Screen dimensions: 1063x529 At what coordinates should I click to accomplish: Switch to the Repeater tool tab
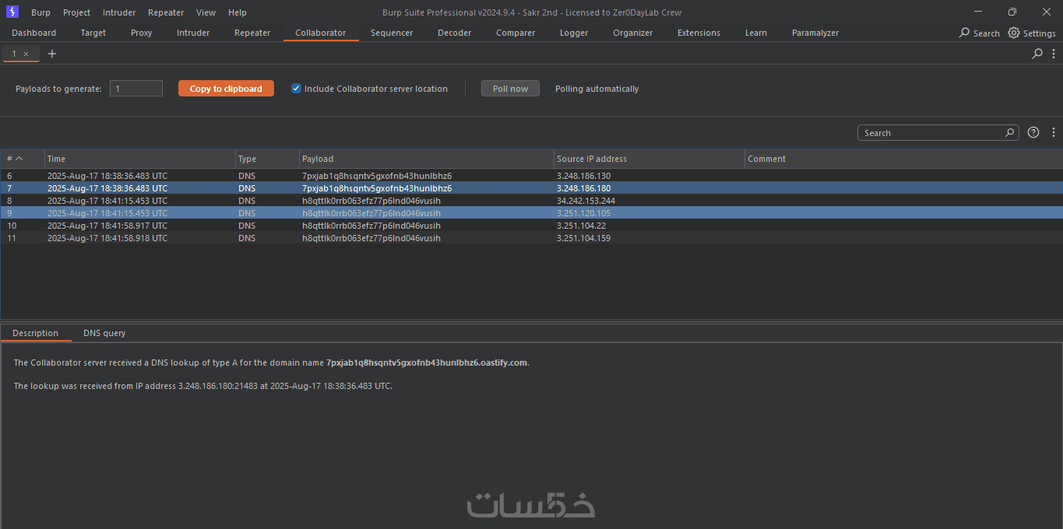(x=252, y=33)
